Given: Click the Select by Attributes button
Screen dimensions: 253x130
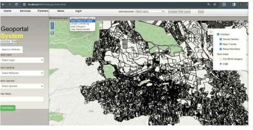Looking at the screenshot, I should pyautogui.click(x=12, y=50).
